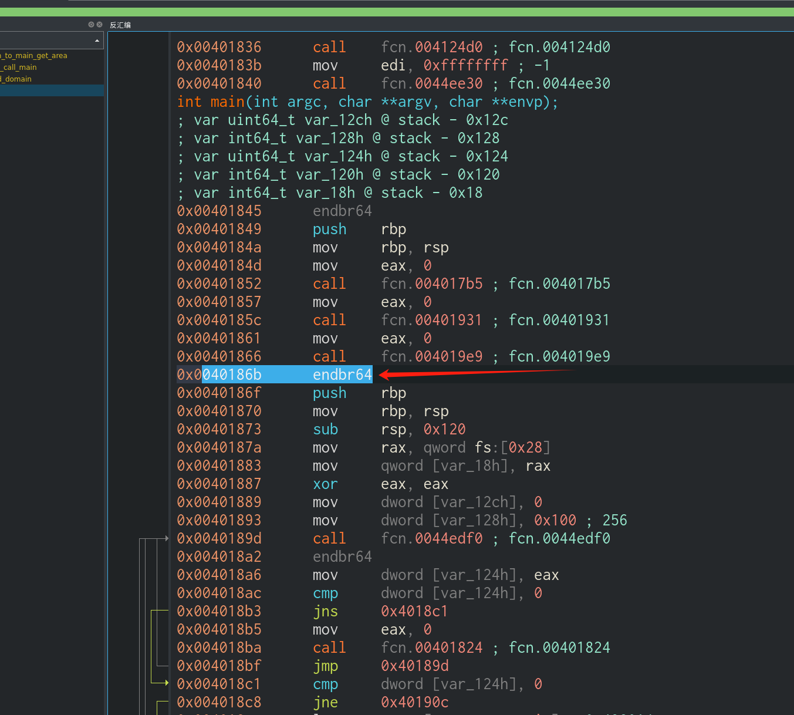Click sub instruction at 0x00401873
794x715 pixels.
[x=326, y=429]
